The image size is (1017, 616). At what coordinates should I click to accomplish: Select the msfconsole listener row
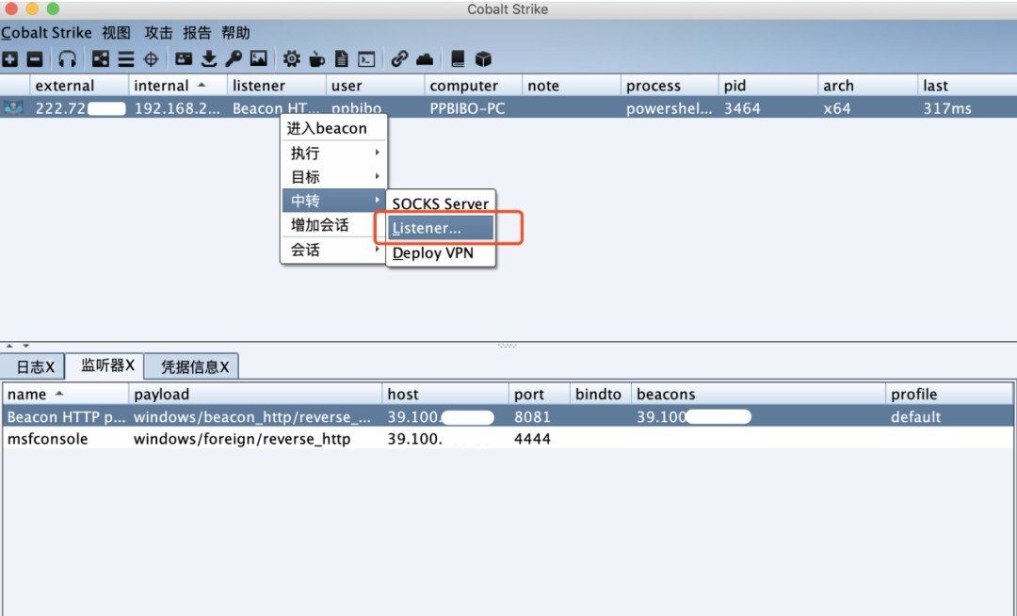(508, 439)
